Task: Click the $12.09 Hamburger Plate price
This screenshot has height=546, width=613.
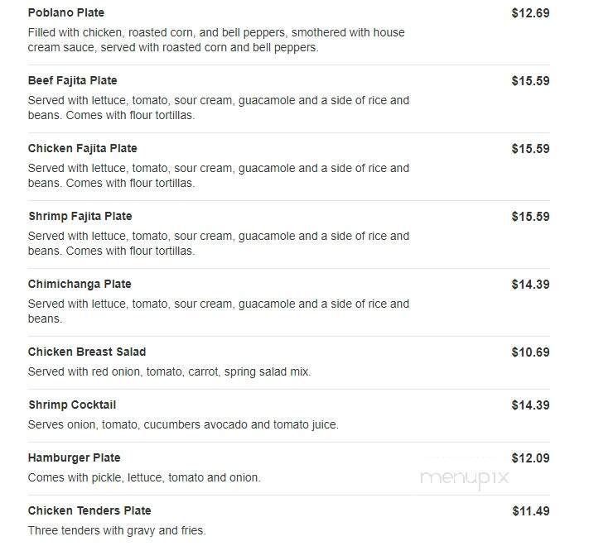Action: pos(530,458)
